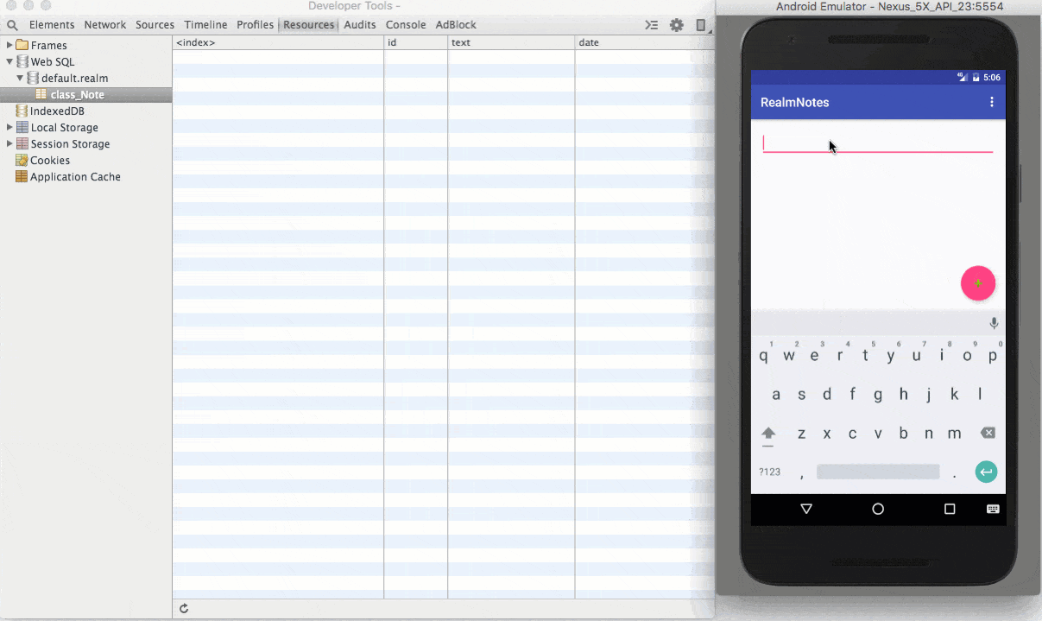Tap the Android back navigation button
The height and width of the screenshot is (621, 1042).
pyautogui.click(x=806, y=509)
